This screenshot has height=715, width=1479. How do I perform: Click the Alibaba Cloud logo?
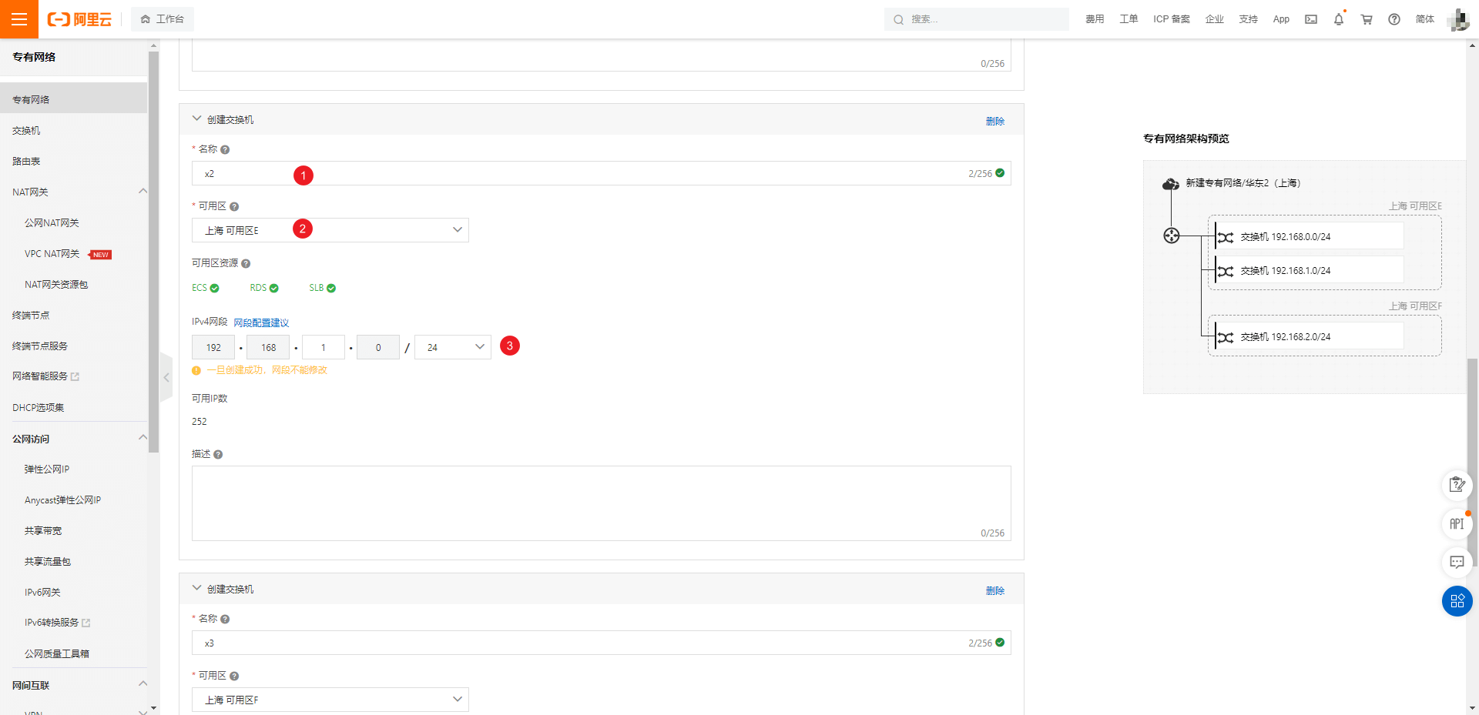tap(79, 19)
